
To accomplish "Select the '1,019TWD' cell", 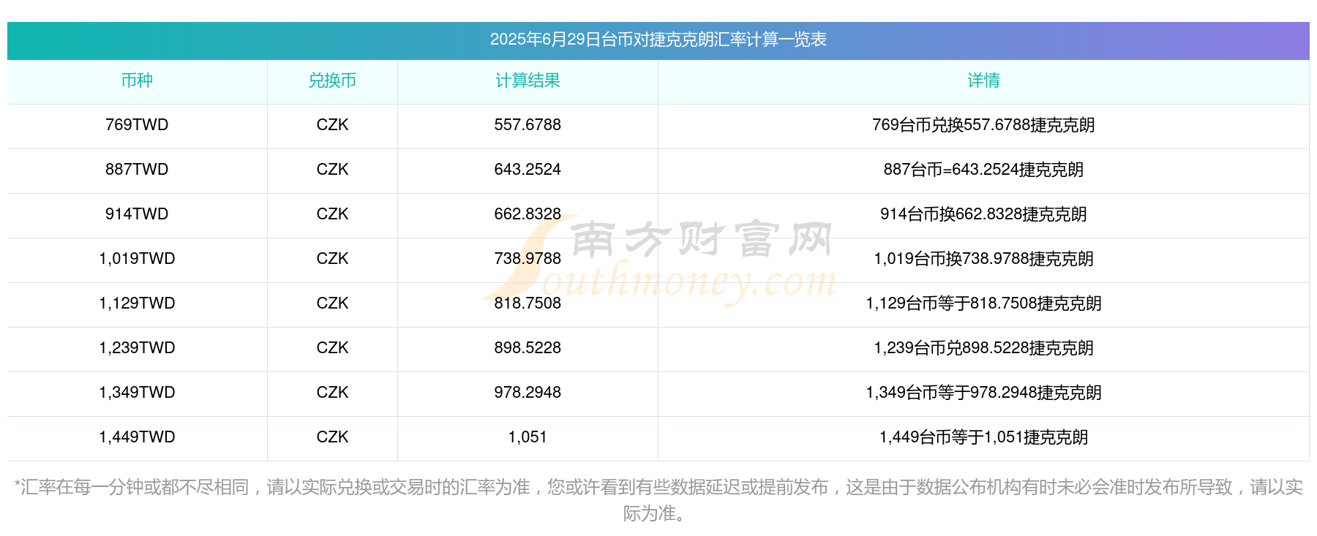I will point(137,259).
